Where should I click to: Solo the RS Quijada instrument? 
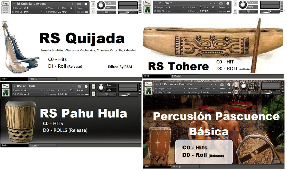pyautogui.click(x=93, y=5)
